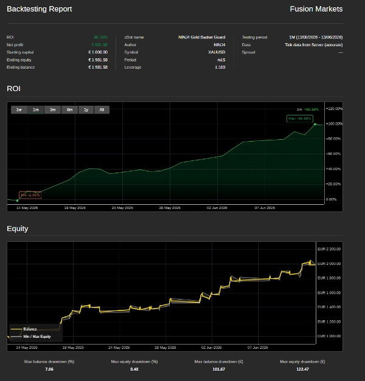Select the 1w range button
The image size is (365, 381).
(19, 110)
